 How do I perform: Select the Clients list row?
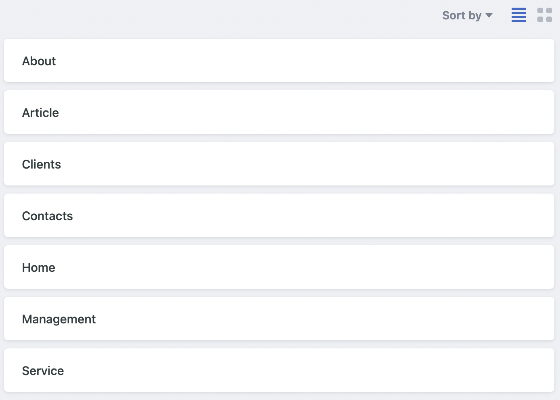(279, 164)
